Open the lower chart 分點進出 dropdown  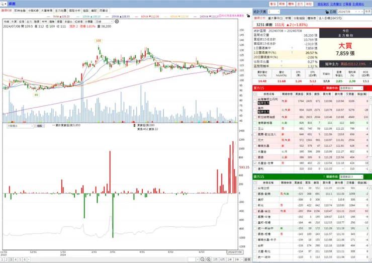[20, 126]
